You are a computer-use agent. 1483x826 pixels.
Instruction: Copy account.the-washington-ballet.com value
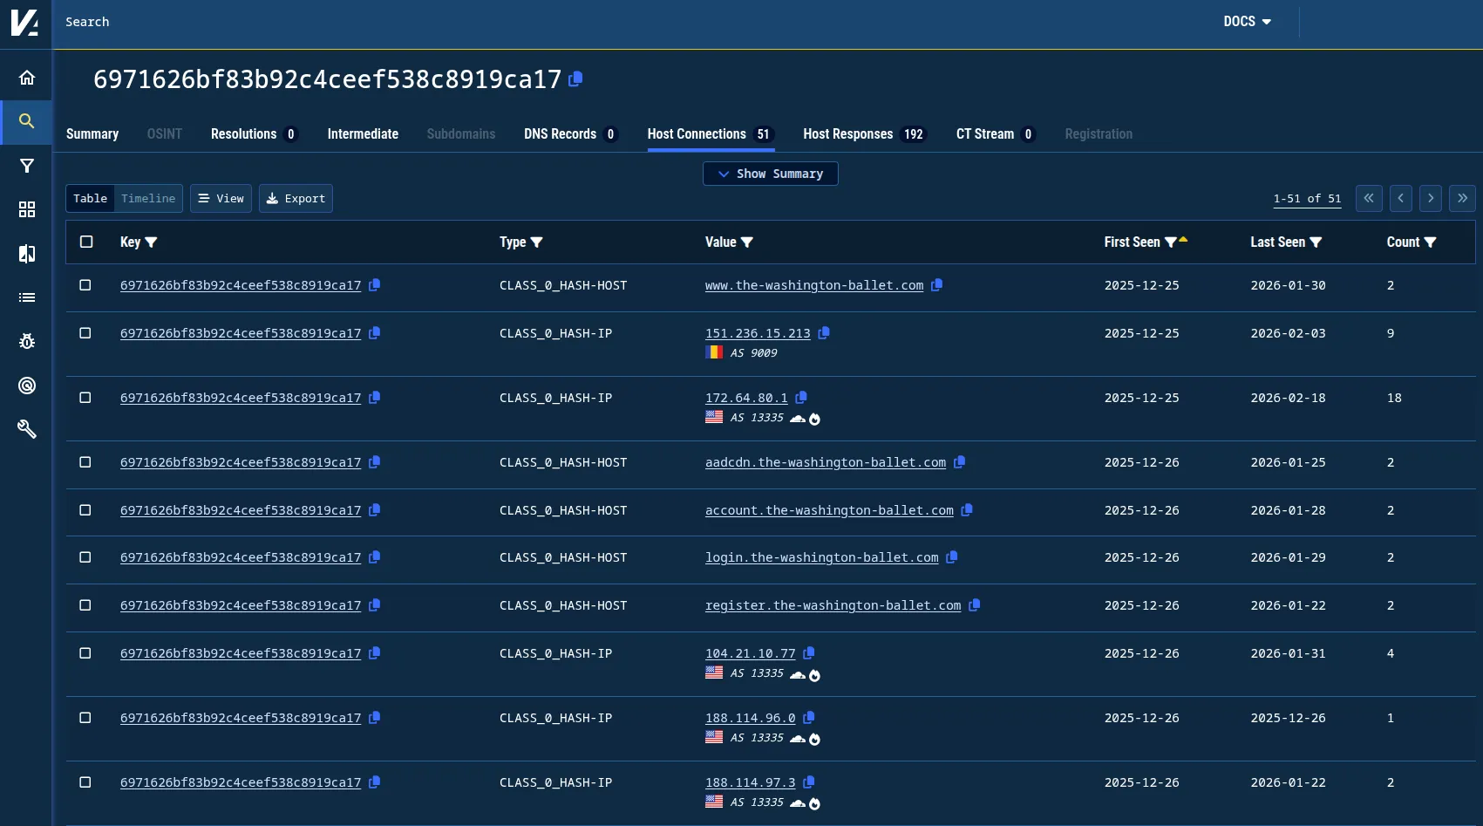tap(967, 510)
